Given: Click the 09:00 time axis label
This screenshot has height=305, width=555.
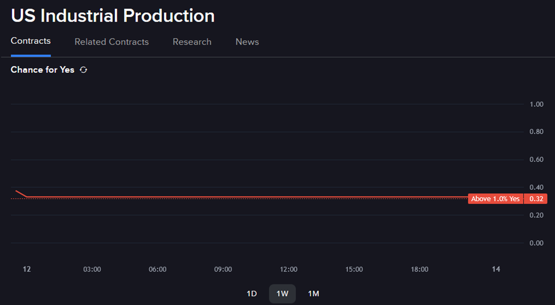Looking at the screenshot, I should [x=223, y=269].
